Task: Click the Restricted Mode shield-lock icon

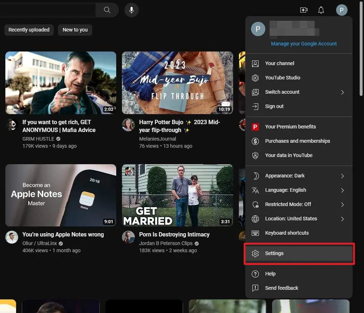Action: pos(255,205)
